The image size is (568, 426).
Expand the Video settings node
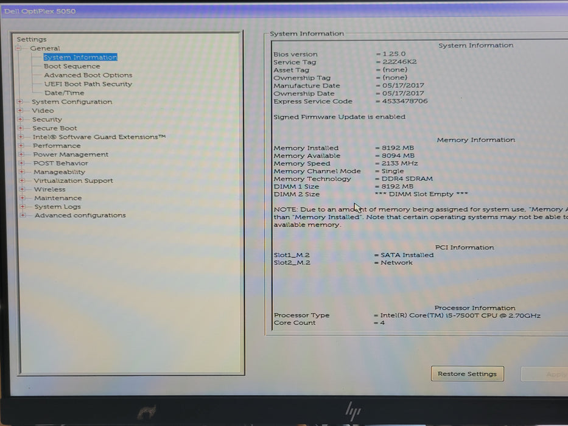point(20,111)
